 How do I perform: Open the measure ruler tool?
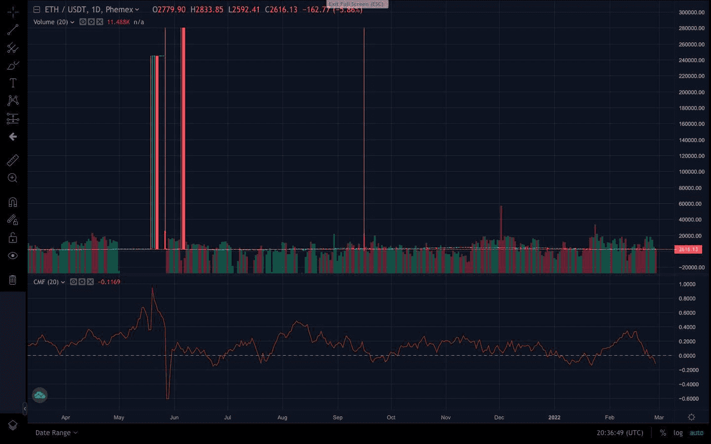tap(12, 160)
